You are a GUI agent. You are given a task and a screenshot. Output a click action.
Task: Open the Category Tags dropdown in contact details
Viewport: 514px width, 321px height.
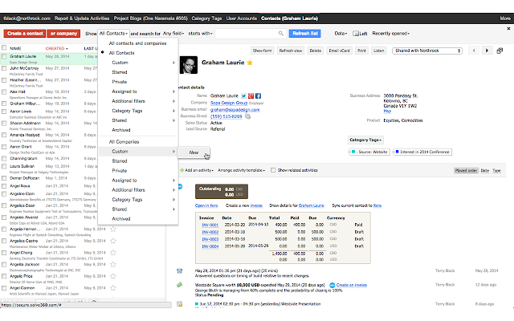[x=365, y=140]
